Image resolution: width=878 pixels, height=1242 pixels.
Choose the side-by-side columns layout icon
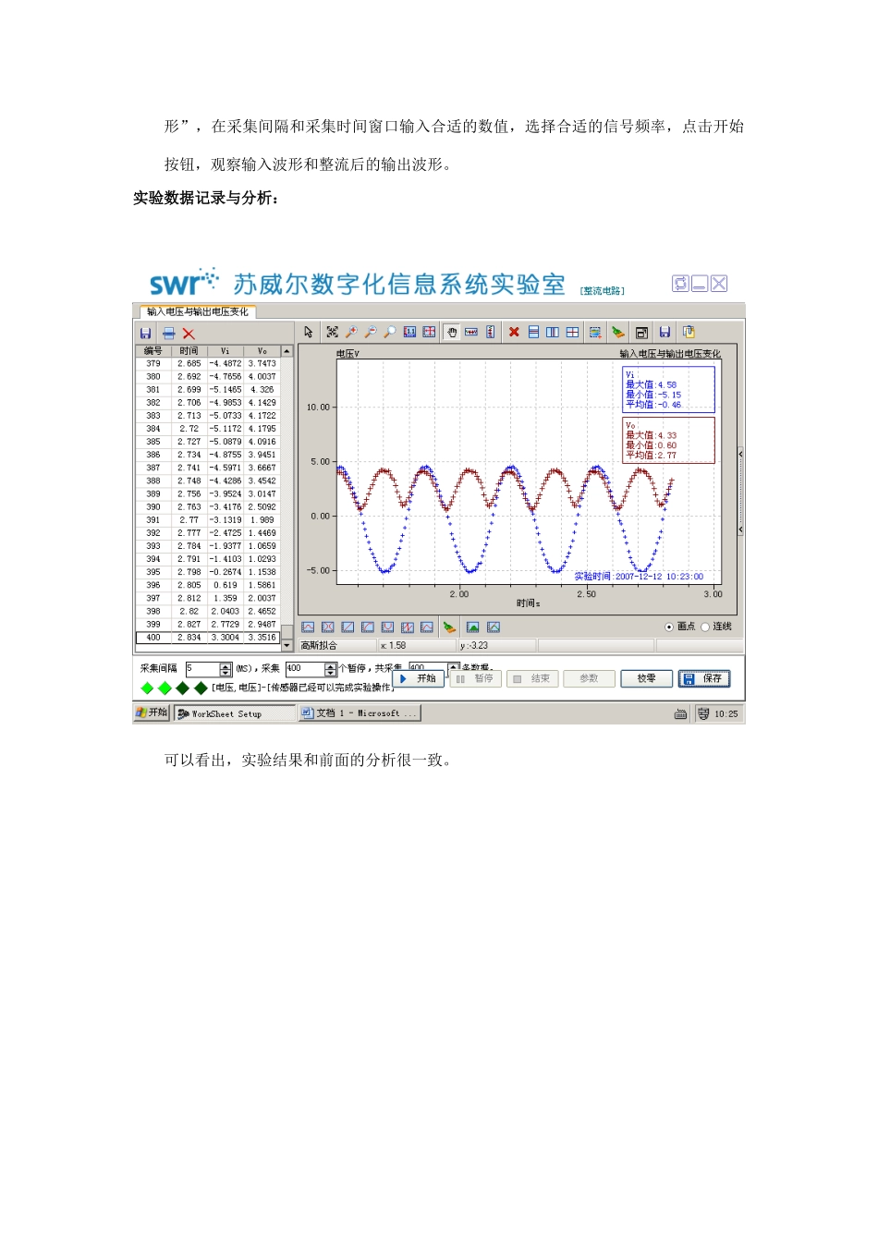[x=553, y=332]
